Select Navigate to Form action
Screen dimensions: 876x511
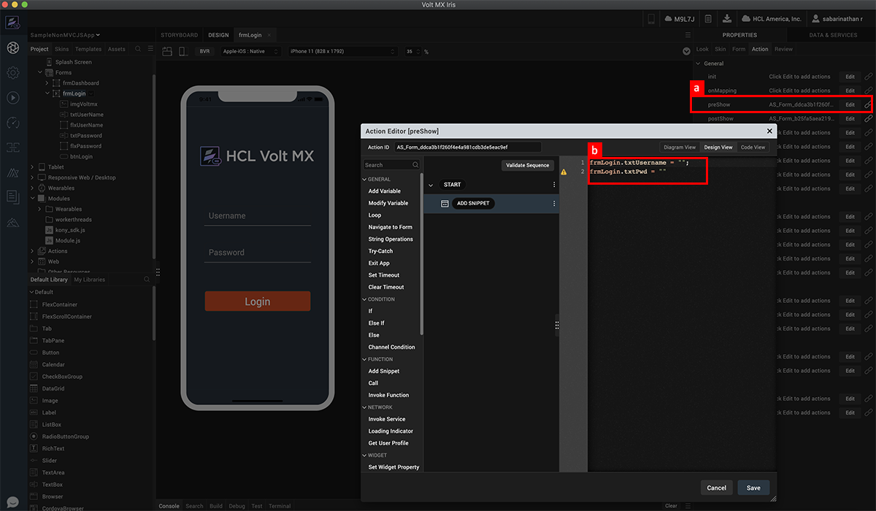click(x=391, y=227)
